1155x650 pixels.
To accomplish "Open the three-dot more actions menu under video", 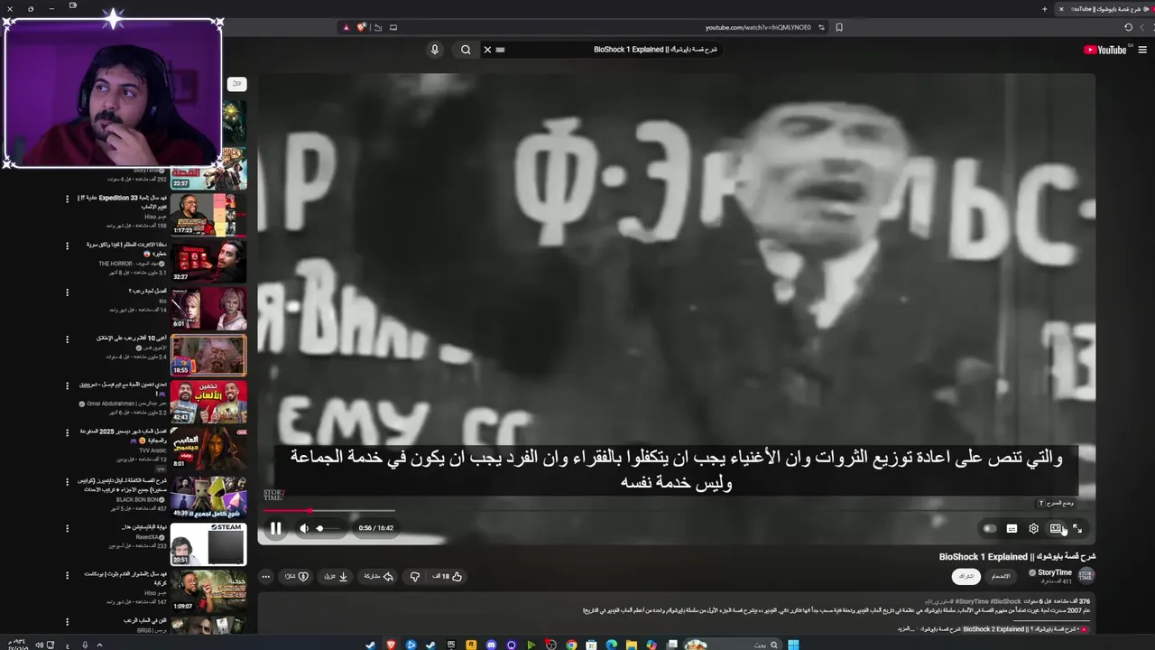I will pyautogui.click(x=265, y=576).
